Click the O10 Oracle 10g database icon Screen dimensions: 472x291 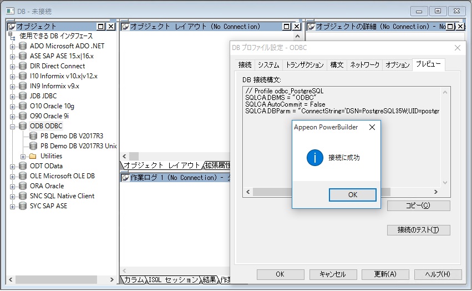pyautogui.click(x=23, y=106)
